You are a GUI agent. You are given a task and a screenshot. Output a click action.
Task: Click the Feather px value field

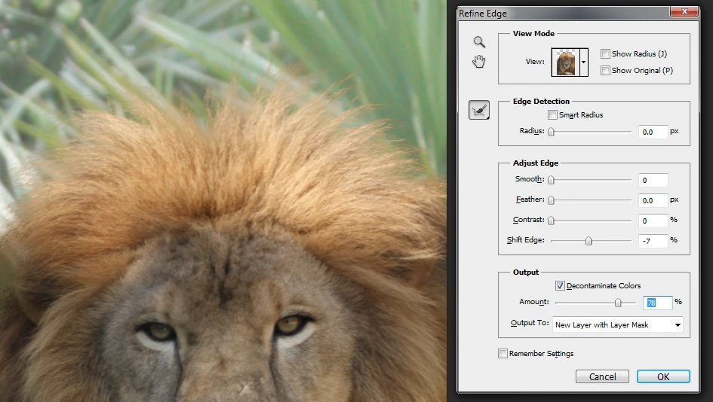(x=653, y=200)
